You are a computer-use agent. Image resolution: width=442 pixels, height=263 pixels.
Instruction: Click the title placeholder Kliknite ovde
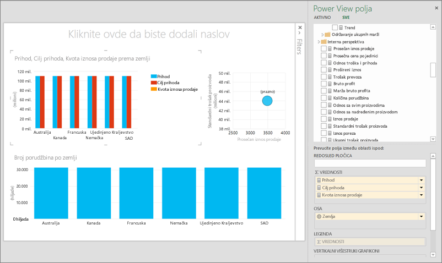point(149,34)
